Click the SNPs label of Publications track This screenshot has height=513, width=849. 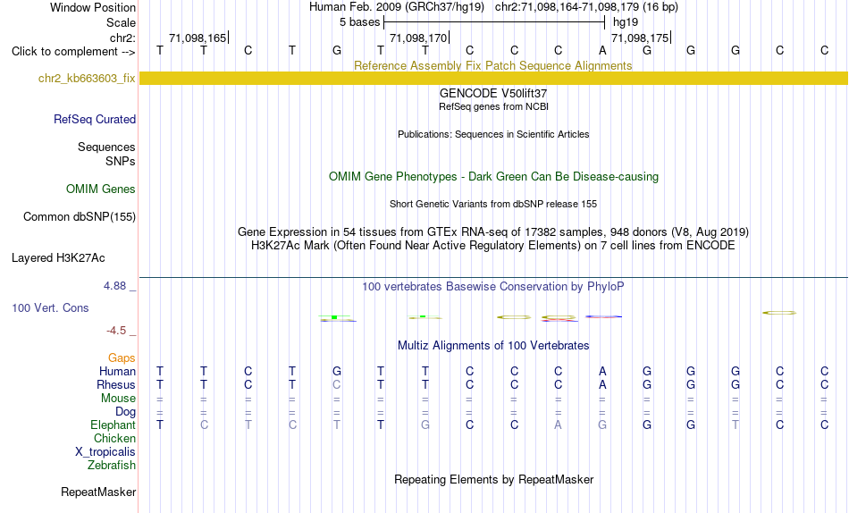coord(121,162)
